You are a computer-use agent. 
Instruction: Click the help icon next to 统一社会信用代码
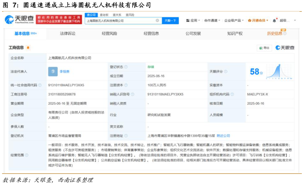click(40, 85)
